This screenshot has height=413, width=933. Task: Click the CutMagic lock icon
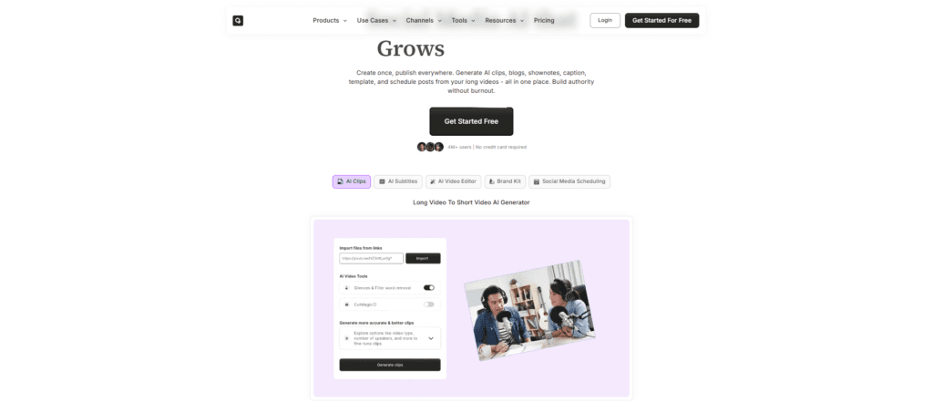tap(347, 305)
